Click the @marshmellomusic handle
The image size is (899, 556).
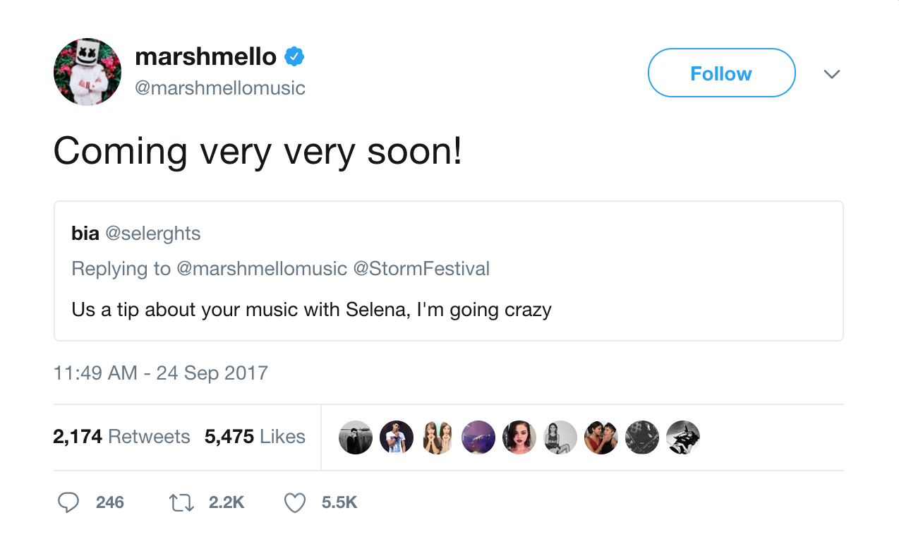[x=219, y=88]
